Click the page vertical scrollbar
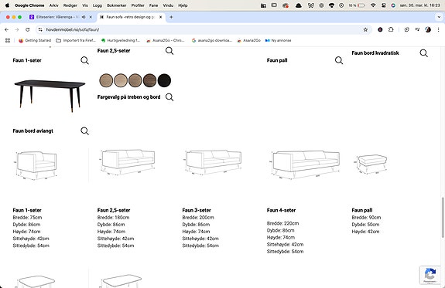The width and height of the screenshot is (445, 288). [x=442, y=218]
